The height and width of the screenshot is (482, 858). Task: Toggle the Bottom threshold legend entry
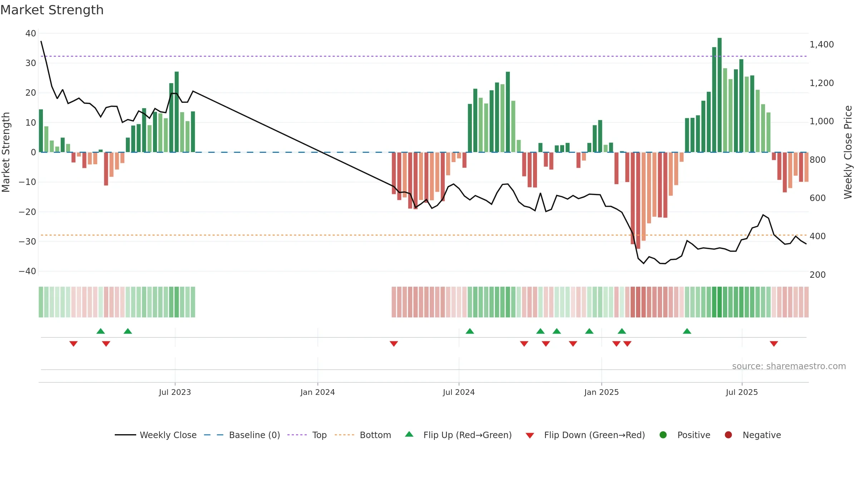tap(363, 435)
